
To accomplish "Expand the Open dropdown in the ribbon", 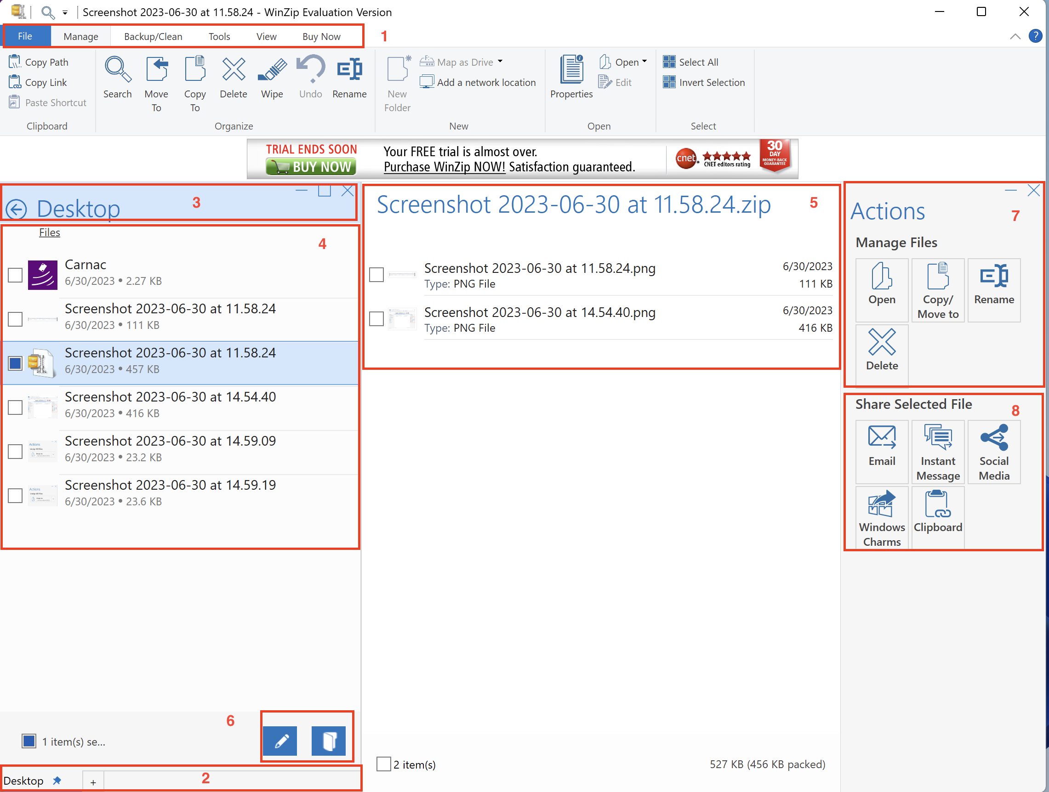I will (645, 62).
